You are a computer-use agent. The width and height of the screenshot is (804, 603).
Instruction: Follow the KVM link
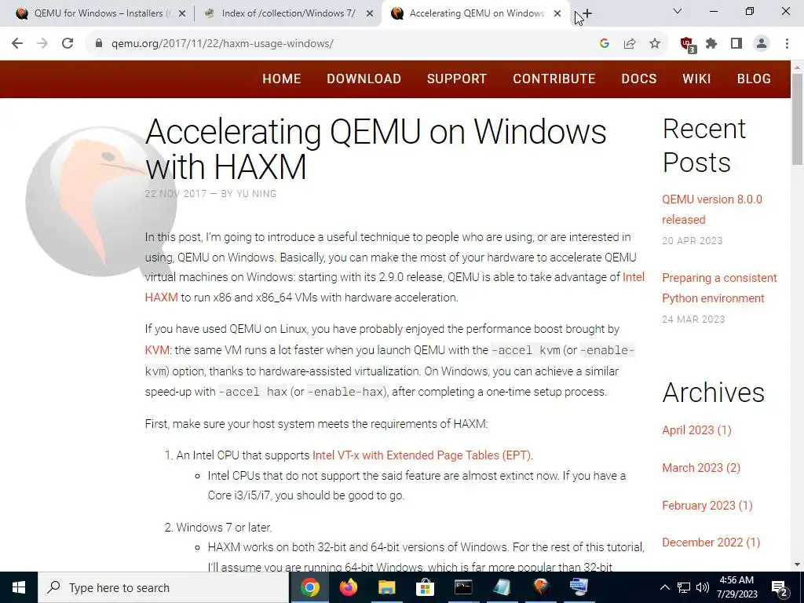157,350
